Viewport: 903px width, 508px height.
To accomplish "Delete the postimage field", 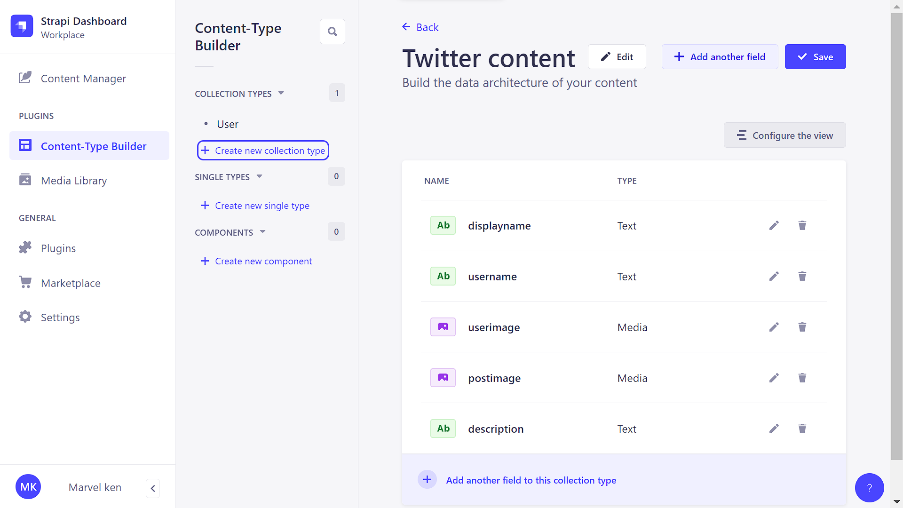I will [x=802, y=378].
